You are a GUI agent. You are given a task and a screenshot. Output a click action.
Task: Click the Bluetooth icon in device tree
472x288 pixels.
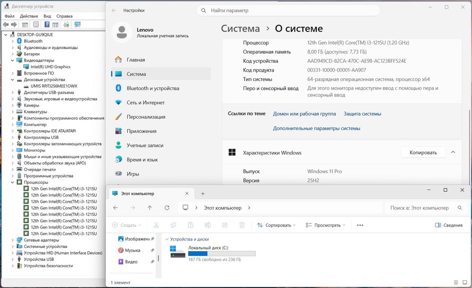point(19,41)
